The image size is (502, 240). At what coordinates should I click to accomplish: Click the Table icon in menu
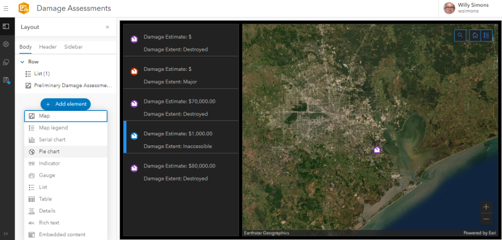pyautogui.click(x=31, y=199)
